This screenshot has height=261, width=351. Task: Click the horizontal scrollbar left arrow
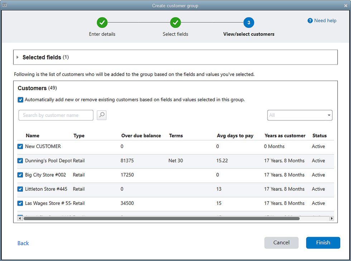click(20, 218)
